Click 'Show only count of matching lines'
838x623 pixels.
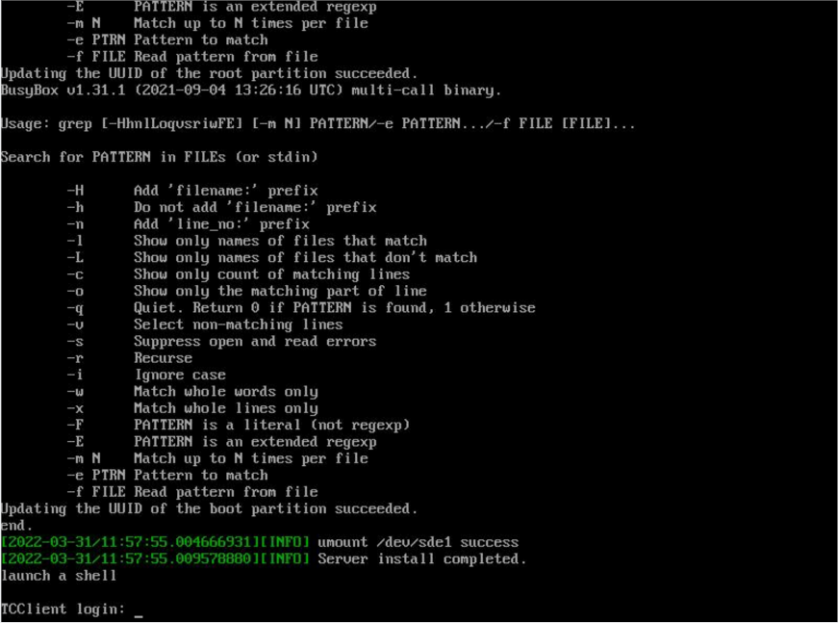pos(271,274)
